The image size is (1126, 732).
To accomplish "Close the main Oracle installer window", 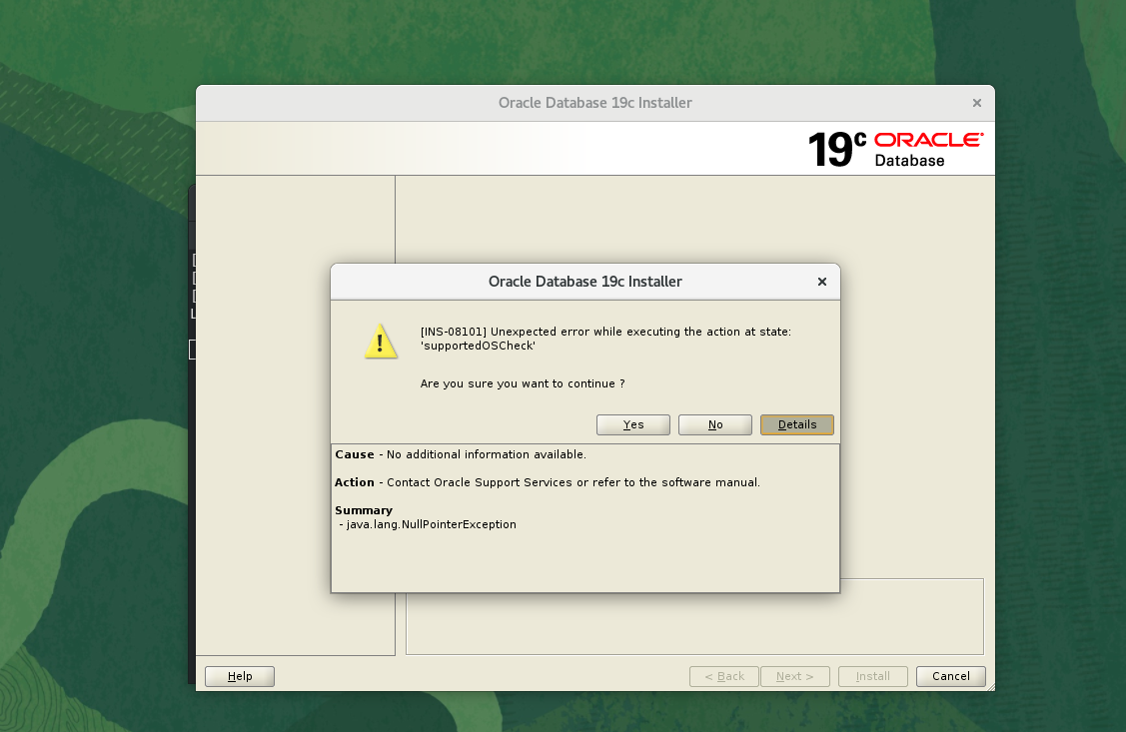I will click(977, 103).
